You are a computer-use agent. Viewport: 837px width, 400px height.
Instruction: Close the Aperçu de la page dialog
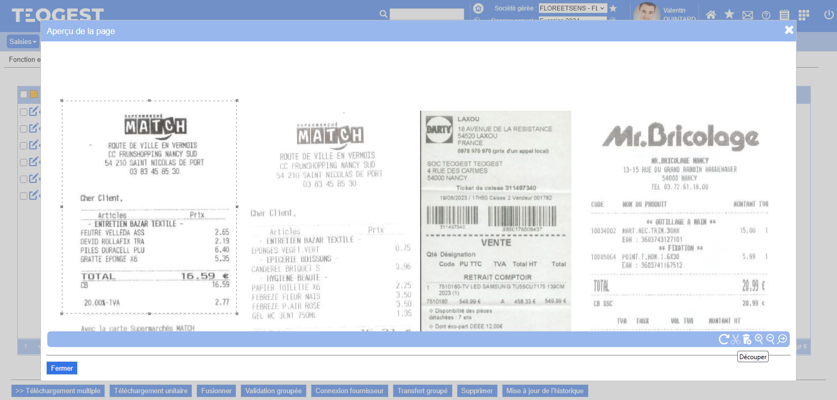[789, 30]
